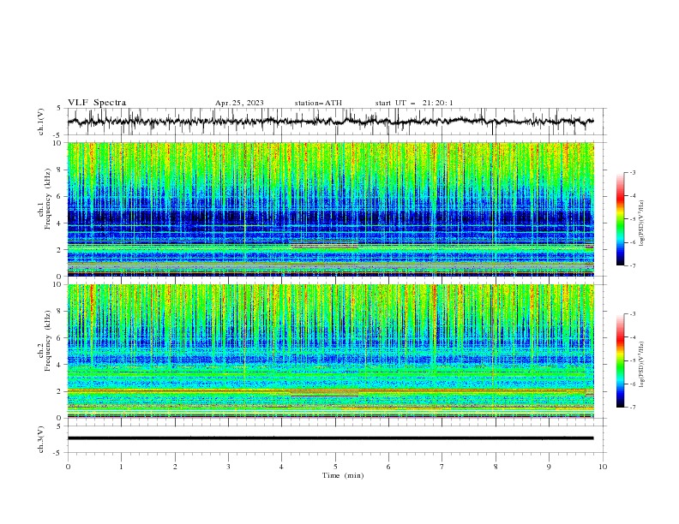This screenshot has width=679, height=524.
Task: Click inside the ch.2 frequency spectrogram
Action: click(330, 351)
